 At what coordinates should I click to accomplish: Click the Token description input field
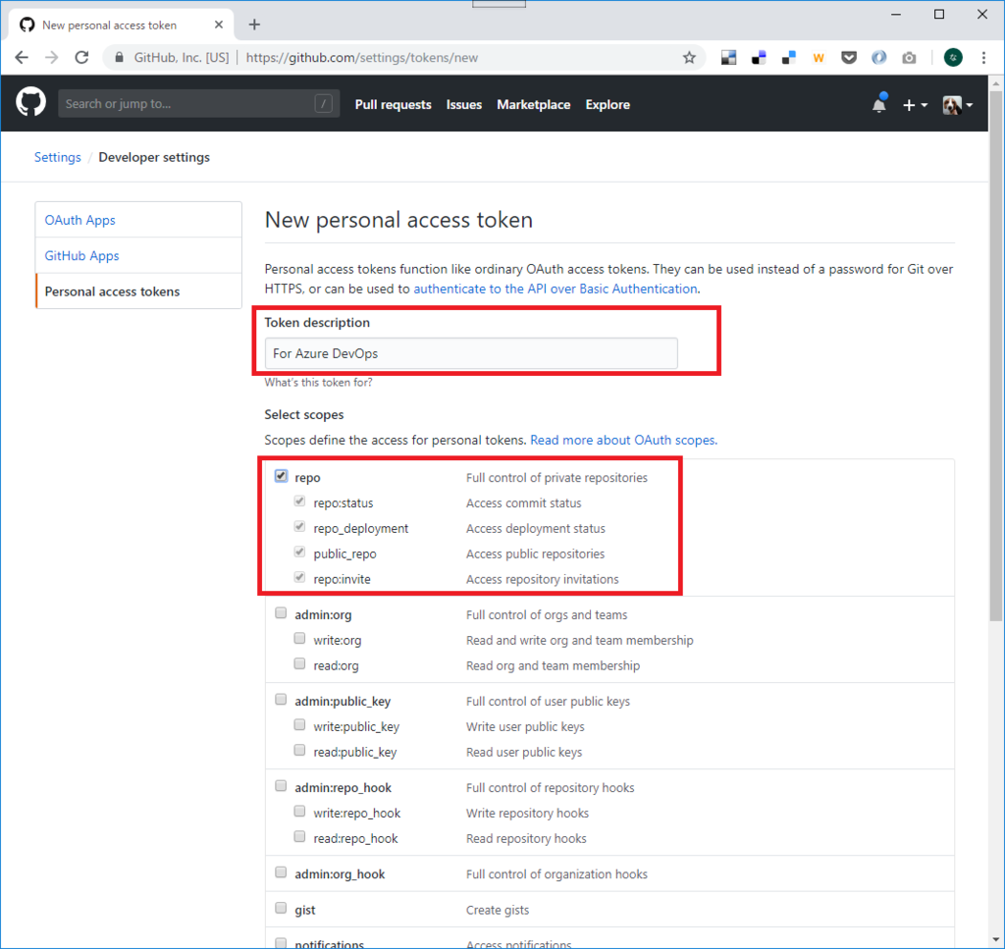click(471, 353)
